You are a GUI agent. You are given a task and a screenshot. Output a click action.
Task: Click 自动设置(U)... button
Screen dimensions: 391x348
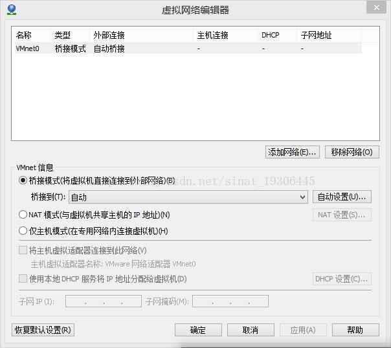pyautogui.click(x=342, y=197)
